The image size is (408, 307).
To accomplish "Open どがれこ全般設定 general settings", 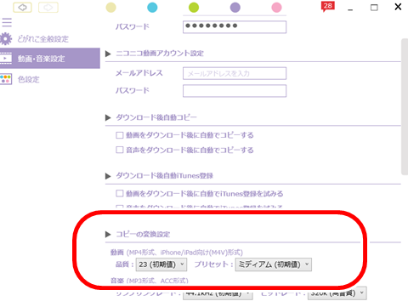I will coord(43,39).
